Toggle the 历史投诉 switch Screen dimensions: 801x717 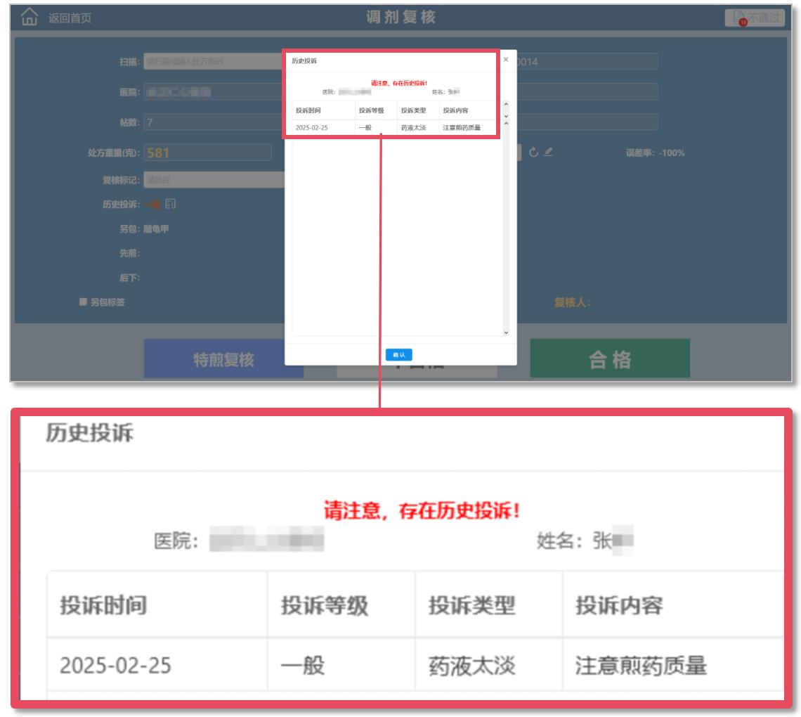pos(152,205)
